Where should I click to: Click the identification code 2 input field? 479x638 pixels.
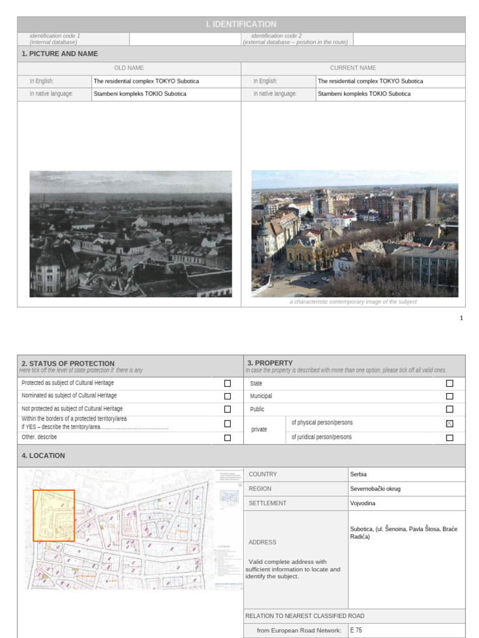tap(409, 39)
